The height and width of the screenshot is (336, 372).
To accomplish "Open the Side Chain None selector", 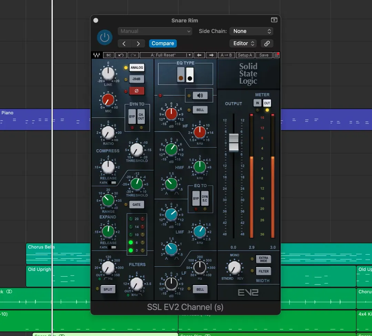I will pos(251,31).
